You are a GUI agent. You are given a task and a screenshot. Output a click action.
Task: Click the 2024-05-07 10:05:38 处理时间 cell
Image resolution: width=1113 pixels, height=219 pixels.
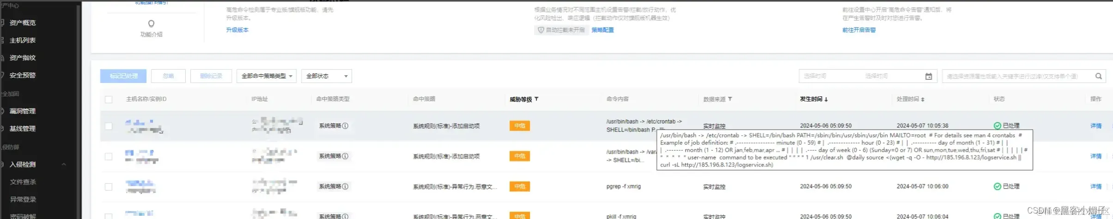click(x=922, y=126)
